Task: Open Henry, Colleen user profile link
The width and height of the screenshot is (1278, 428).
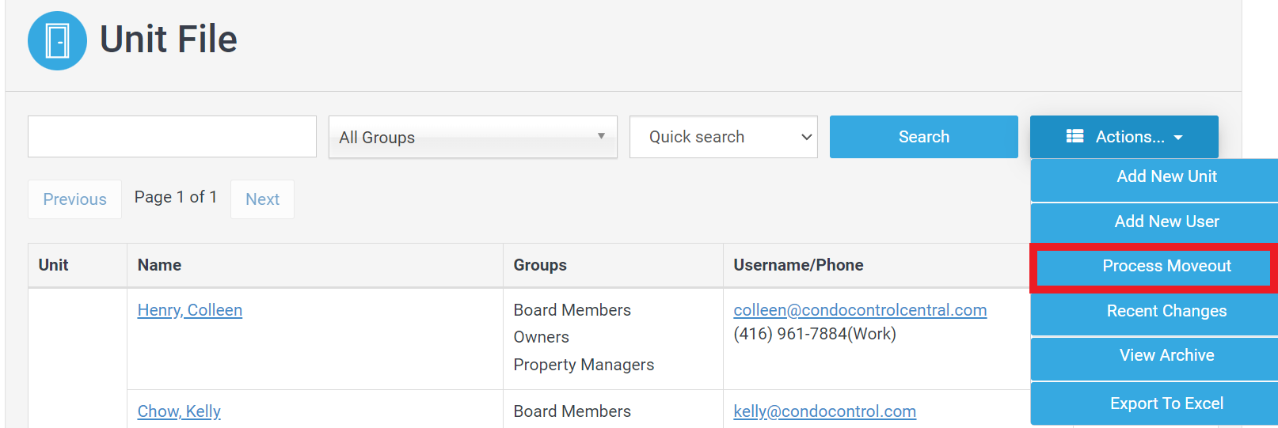Action: 190,310
